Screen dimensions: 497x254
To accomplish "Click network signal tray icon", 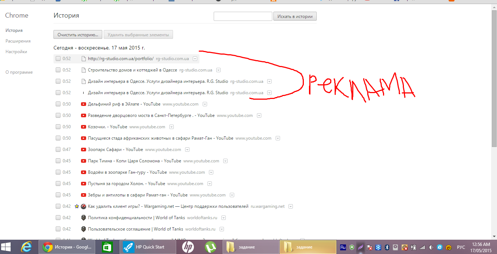I will pos(422,247).
